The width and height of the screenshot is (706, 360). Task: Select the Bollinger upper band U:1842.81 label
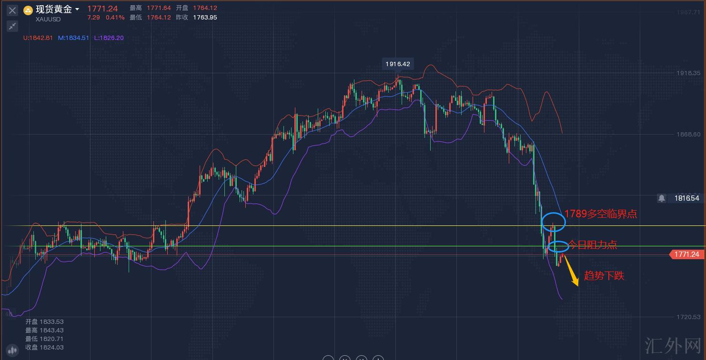(39, 38)
